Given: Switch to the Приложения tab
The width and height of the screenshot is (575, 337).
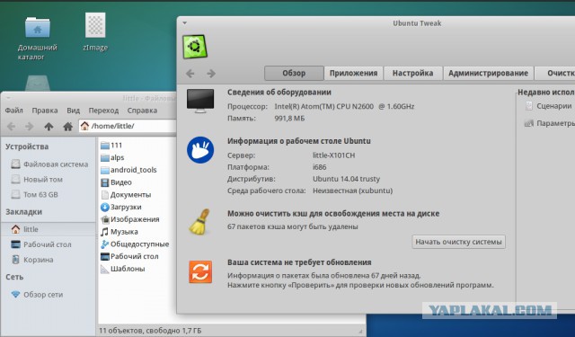Looking at the screenshot, I should tap(353, 73).
